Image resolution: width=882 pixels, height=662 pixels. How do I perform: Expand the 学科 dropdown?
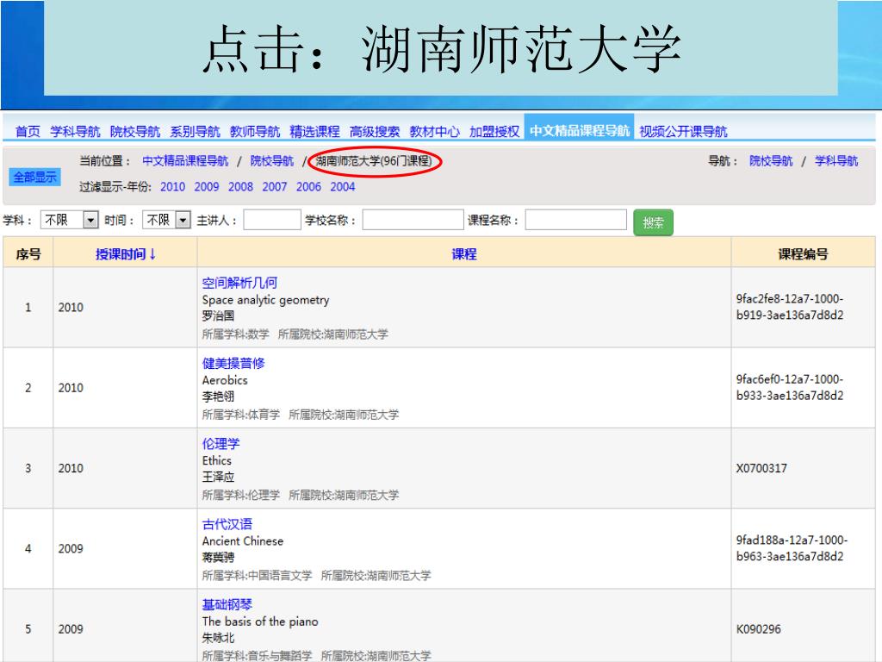(x=69, y=220)
